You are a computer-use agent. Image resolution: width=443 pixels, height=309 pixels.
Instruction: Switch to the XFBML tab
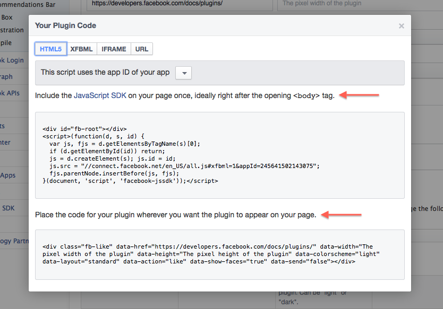[82, 49]
